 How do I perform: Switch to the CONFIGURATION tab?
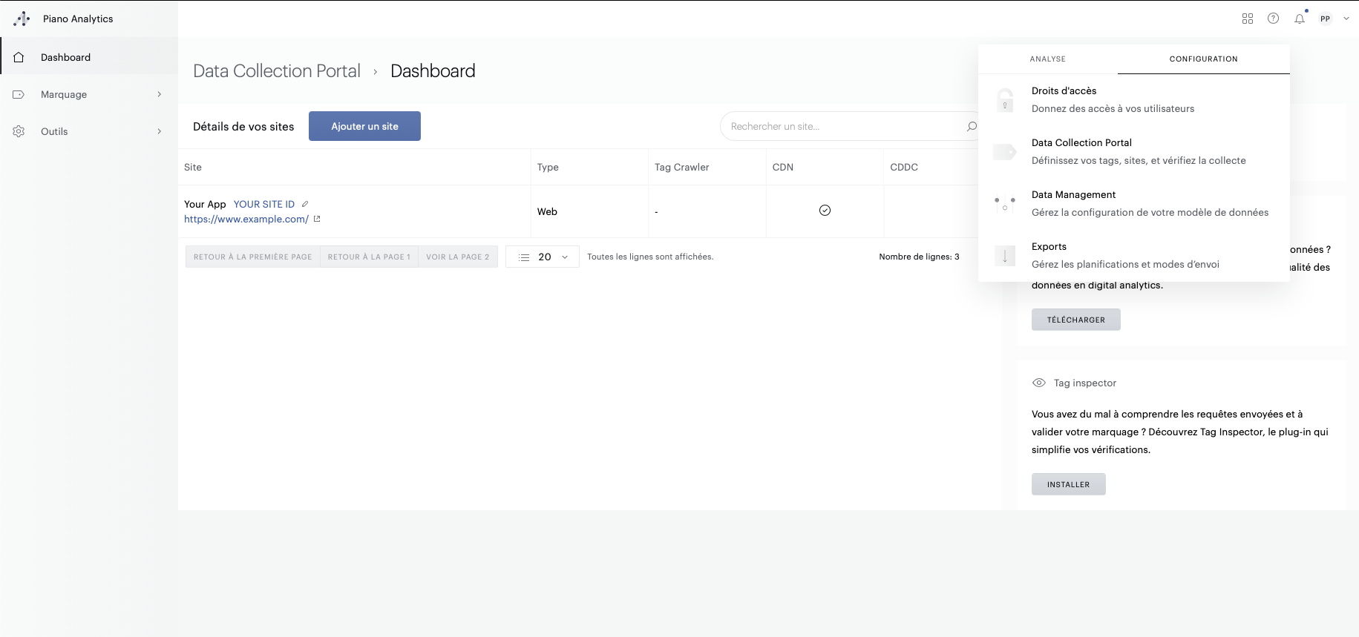click(1203, 59)
